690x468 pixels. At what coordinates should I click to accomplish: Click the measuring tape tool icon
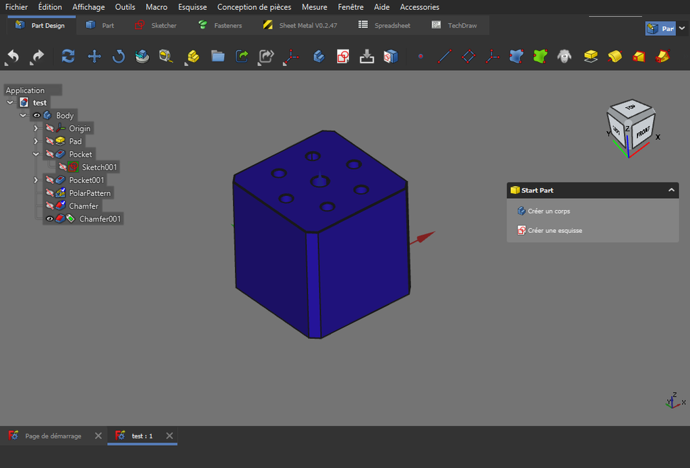(x=166, y=57)
